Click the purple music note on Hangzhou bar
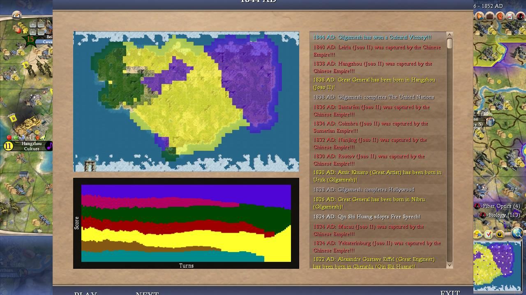526x295 pixels. point(49,146)
